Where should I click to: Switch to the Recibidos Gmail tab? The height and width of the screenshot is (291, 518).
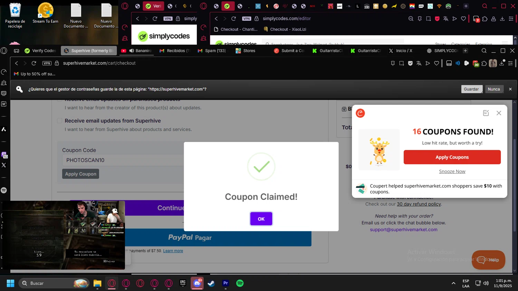pos(175,51)
